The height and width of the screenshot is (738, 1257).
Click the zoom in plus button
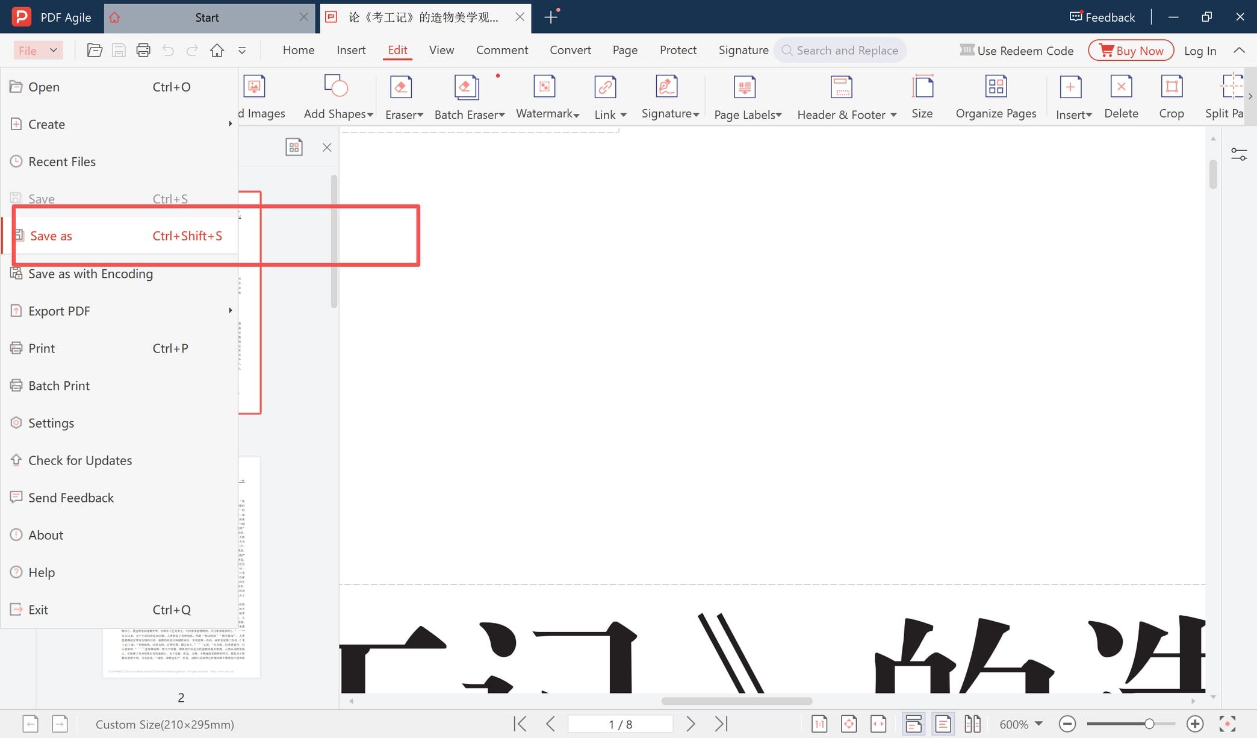point(1195,724)
